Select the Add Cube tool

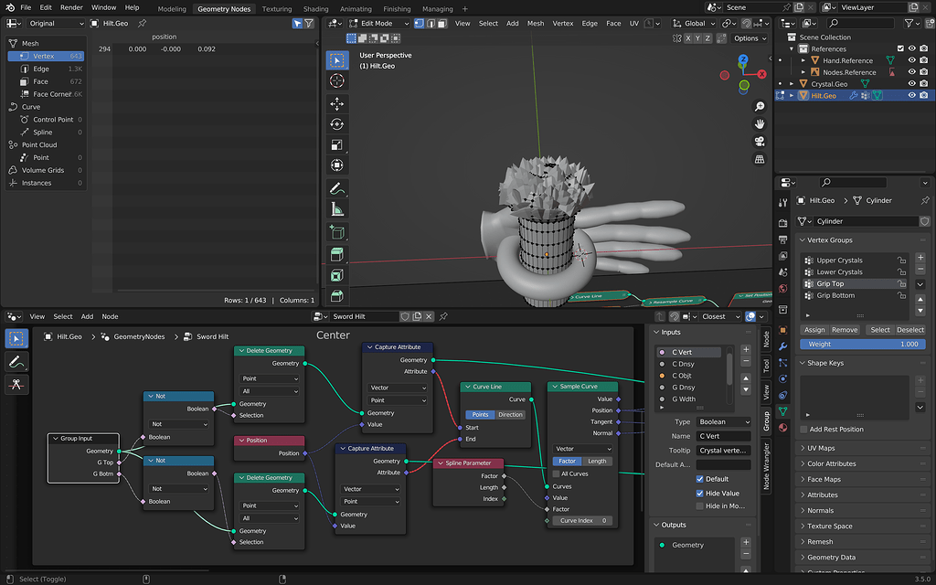point(336,232)
